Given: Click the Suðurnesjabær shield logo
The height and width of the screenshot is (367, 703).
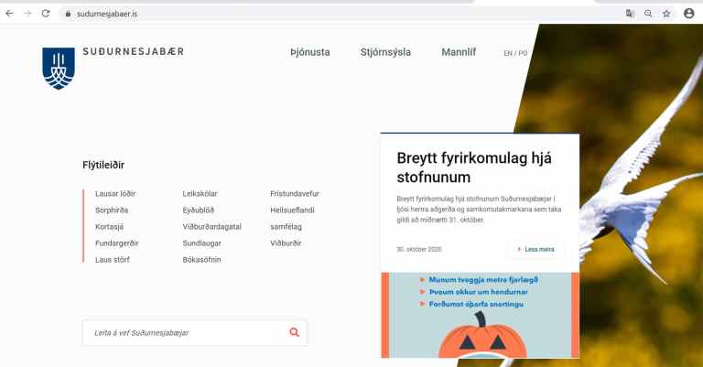Looking at the screenshot, I should point(59,69).
